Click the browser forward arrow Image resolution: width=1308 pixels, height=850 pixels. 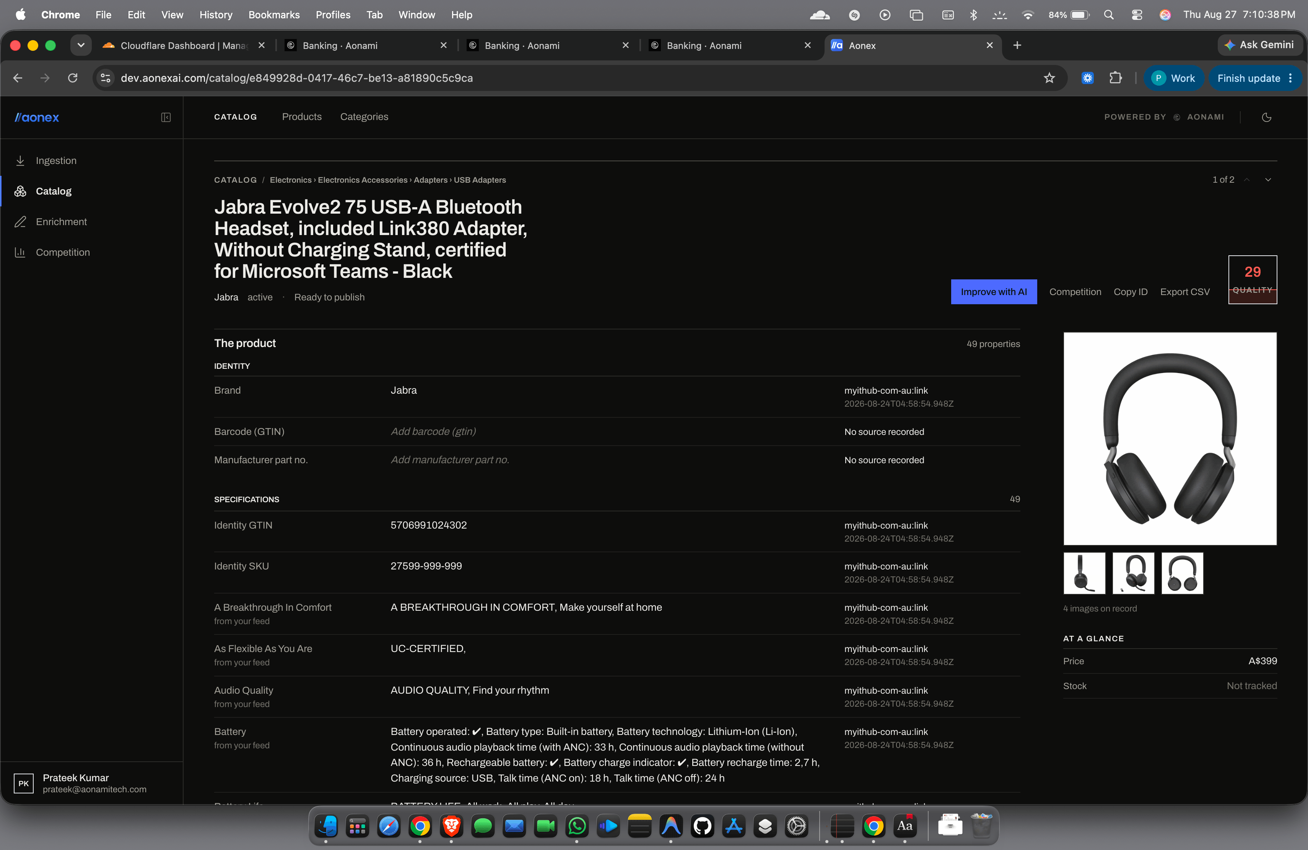click(45, 78)
